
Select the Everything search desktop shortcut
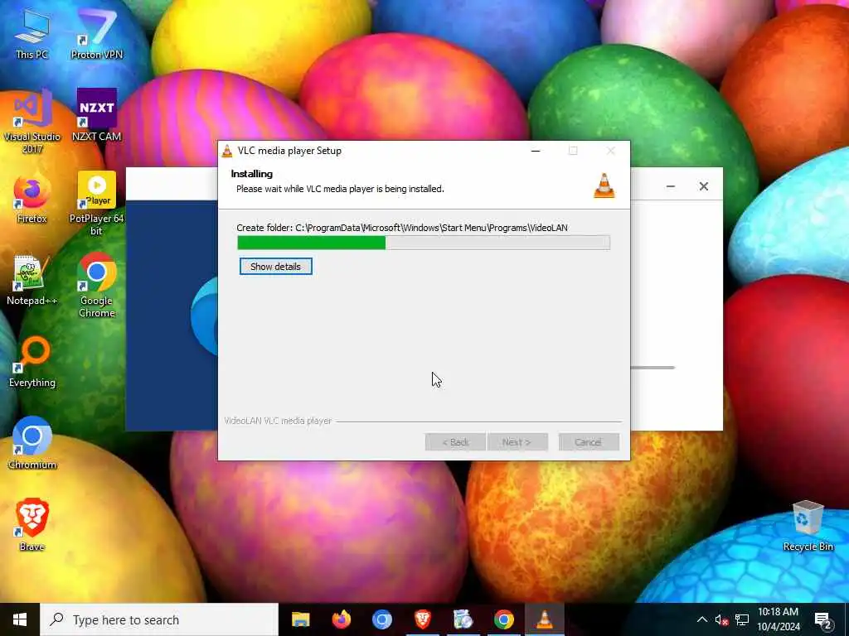point(32,363)
